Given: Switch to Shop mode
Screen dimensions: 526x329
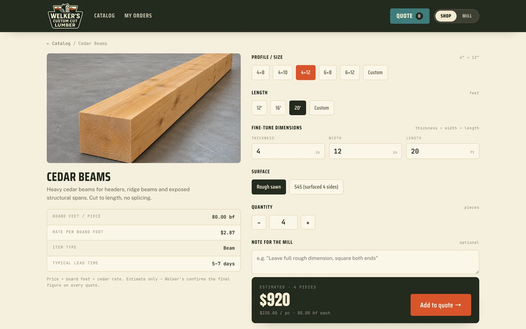Looking at the screenshot, I should pyautogui.click(x=446, y=16).
